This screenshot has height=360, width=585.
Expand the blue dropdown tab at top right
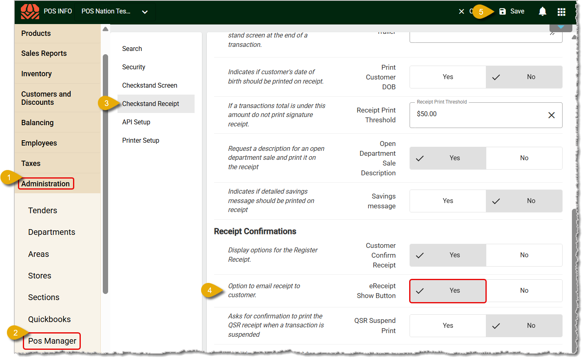point(561,27)
